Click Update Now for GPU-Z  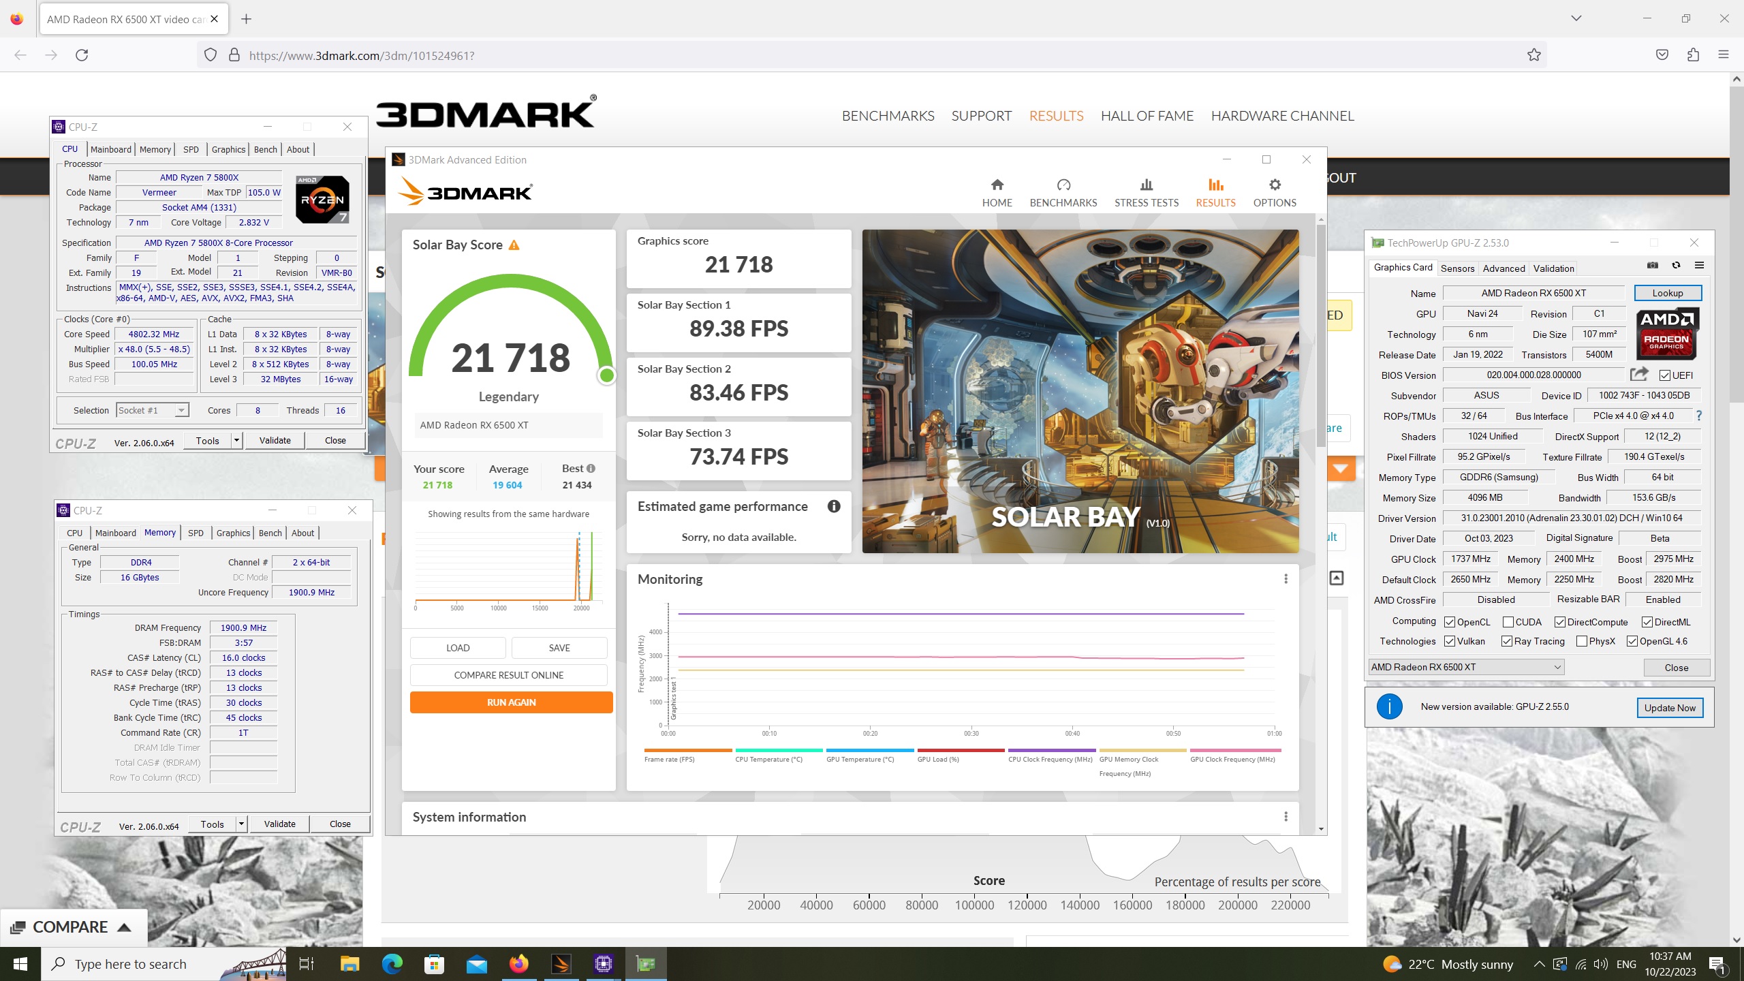click(x=1670, y=708)
